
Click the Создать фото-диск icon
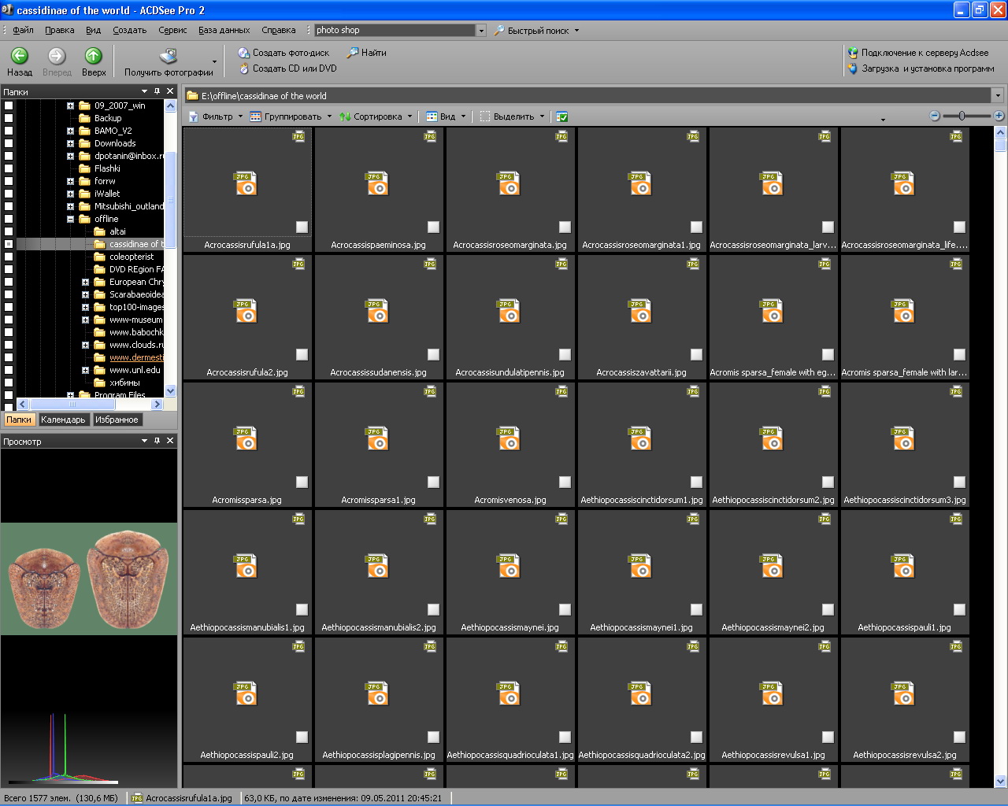point(244,53)
